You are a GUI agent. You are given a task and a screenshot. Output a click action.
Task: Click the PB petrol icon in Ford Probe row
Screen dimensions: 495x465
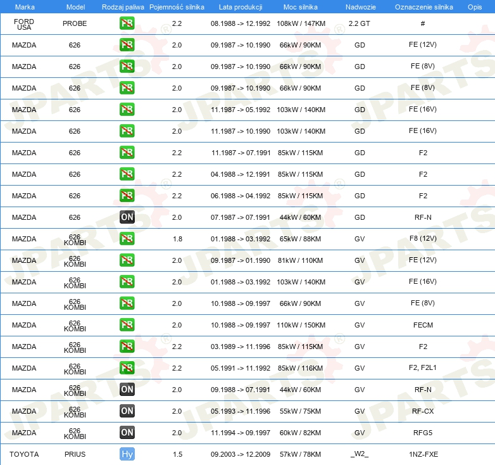point(127,23)
